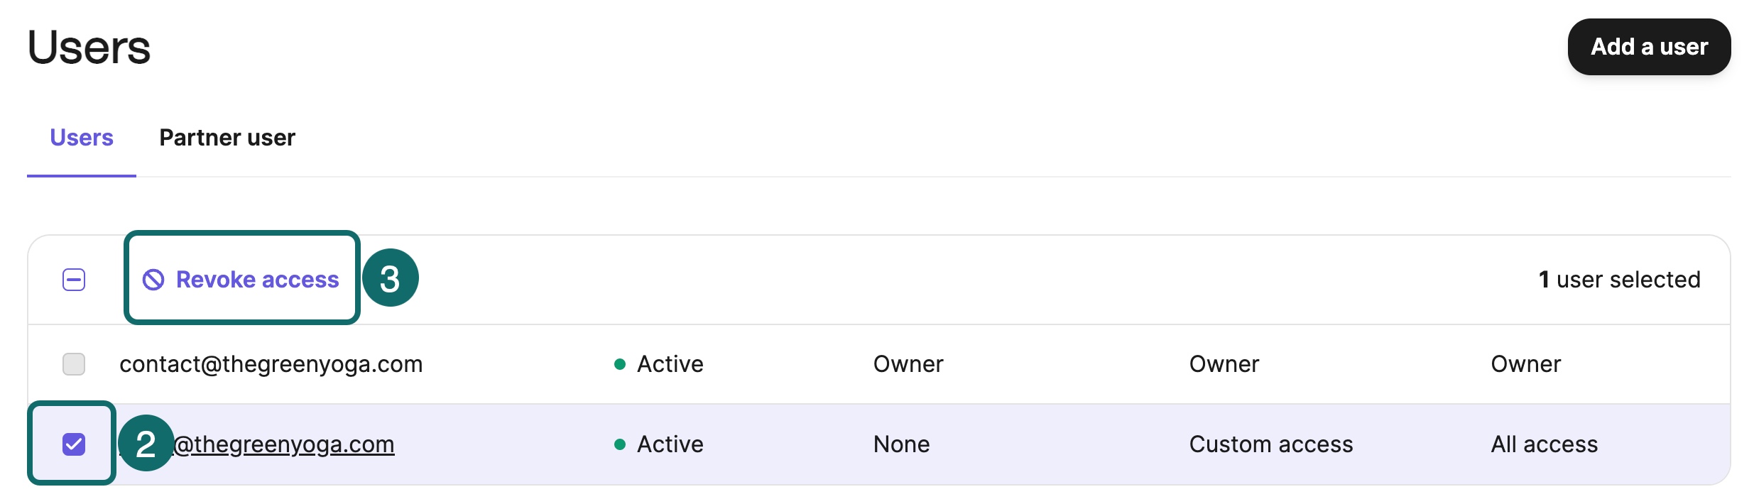The width and height of the screenshot is (1754, 504).
Task: Click the green status dot in the highlighted row
Action: (620, 444)
